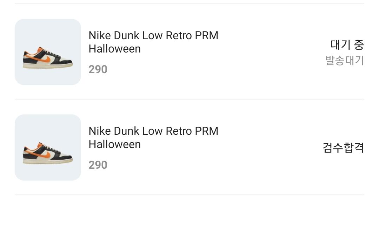Select the 검수합격 status label

tap(343, 147)
